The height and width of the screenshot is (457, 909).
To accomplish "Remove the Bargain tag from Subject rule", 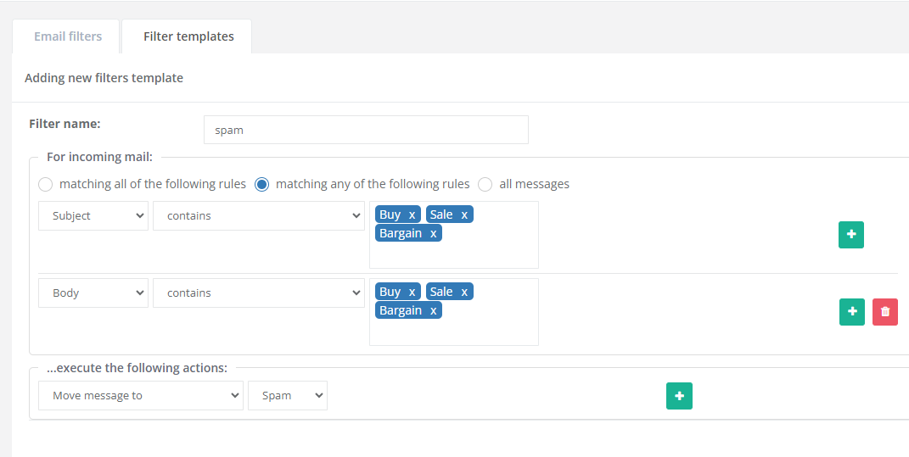I will (x=433, y=234).
